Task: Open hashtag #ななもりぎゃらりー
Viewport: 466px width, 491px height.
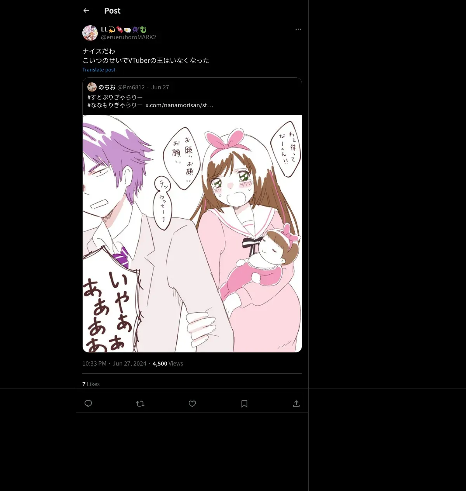Action: click(x=115, y=105)
